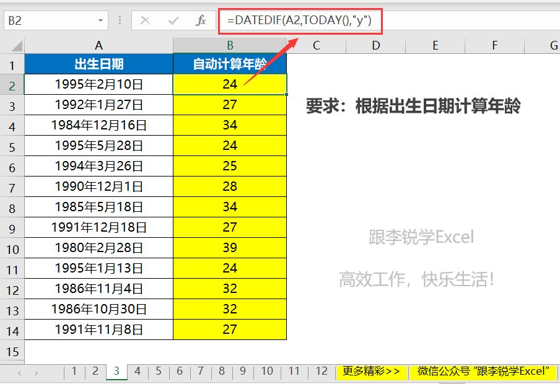Open the Name Box dropdown arrow

(x=101, y=21)
